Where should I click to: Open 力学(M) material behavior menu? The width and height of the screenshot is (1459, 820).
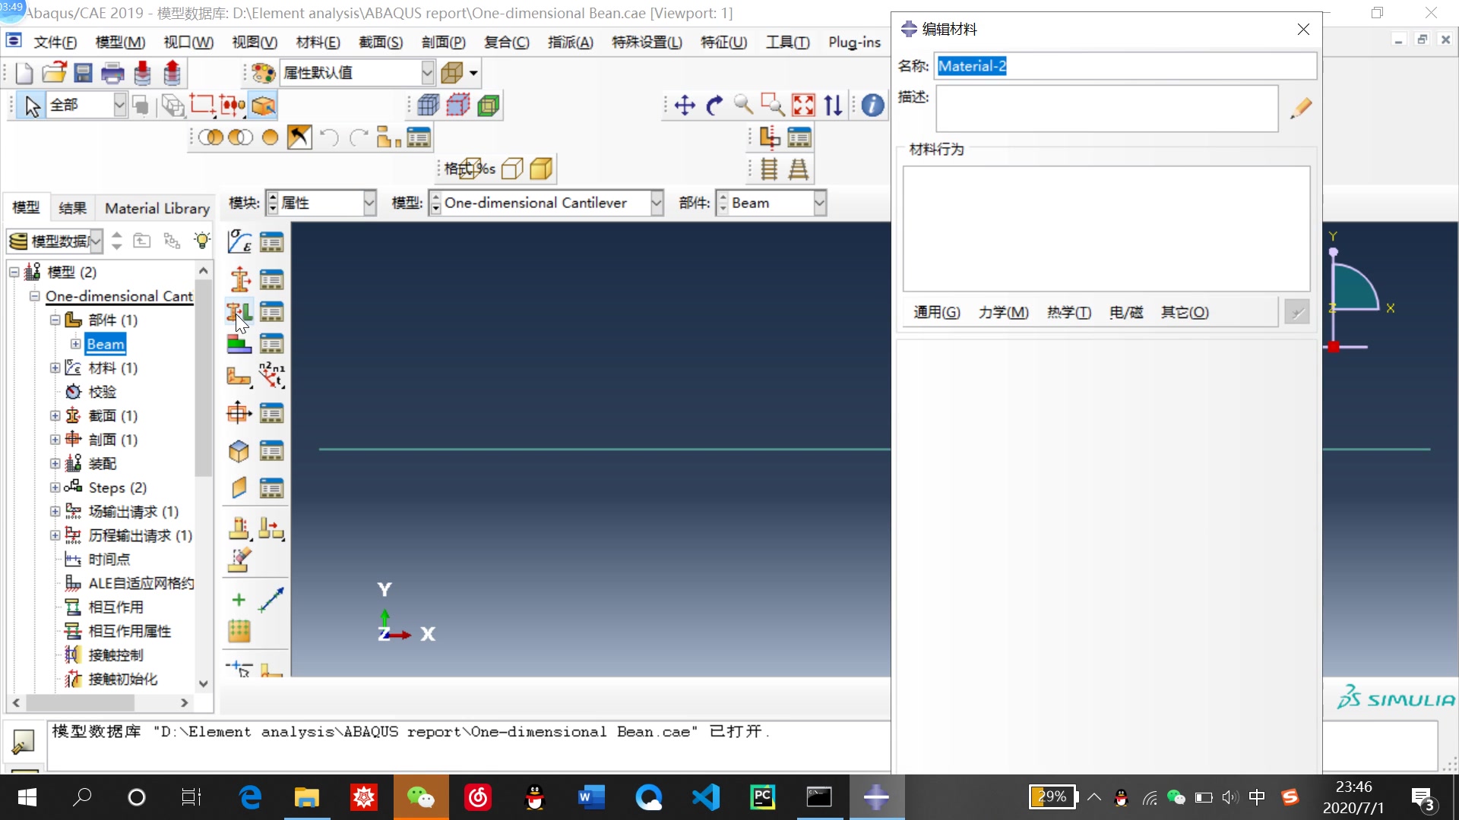point(1003,312)
